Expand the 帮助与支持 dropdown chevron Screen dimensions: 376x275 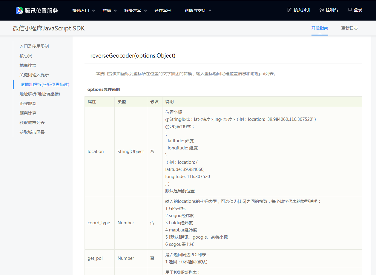point(210,10)
